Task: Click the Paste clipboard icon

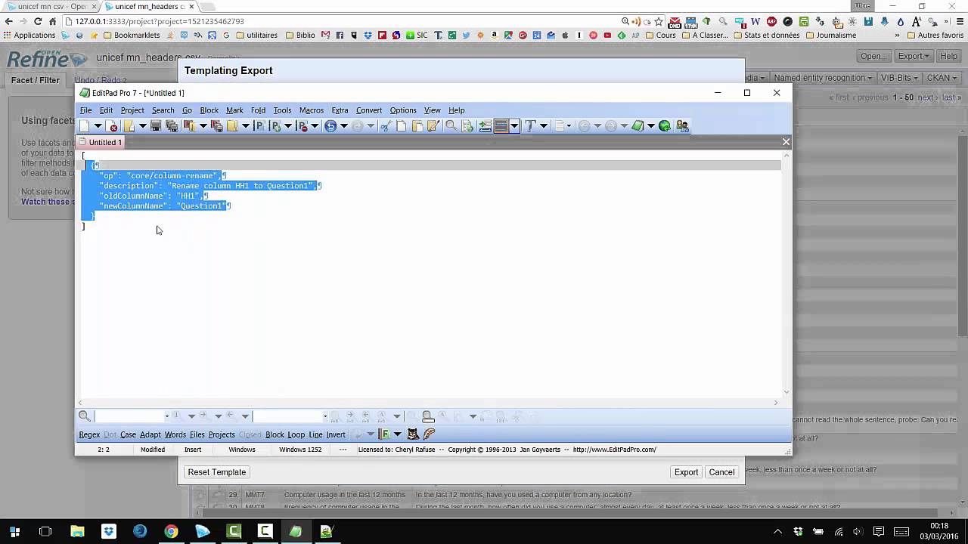Action: 417,126
